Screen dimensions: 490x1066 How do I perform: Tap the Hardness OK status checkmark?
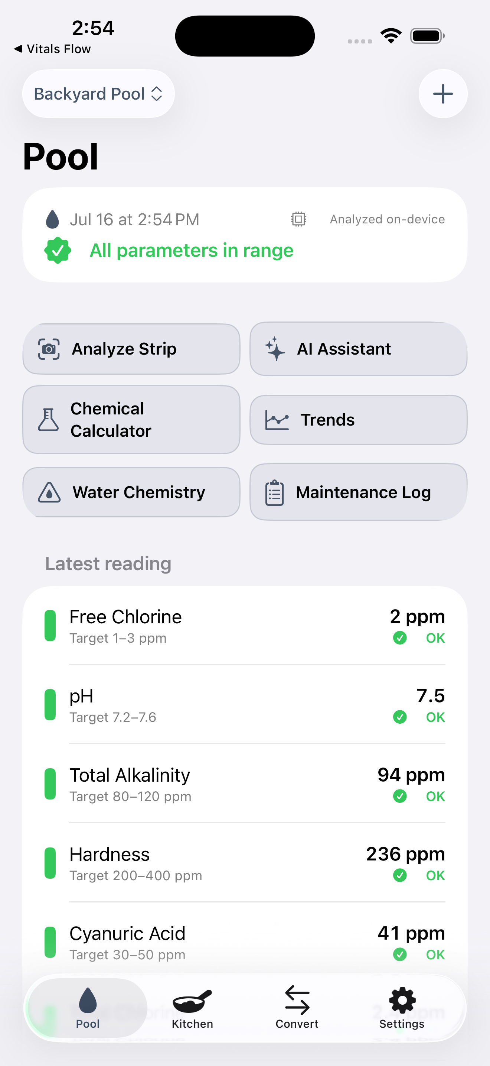pos(399,875)
